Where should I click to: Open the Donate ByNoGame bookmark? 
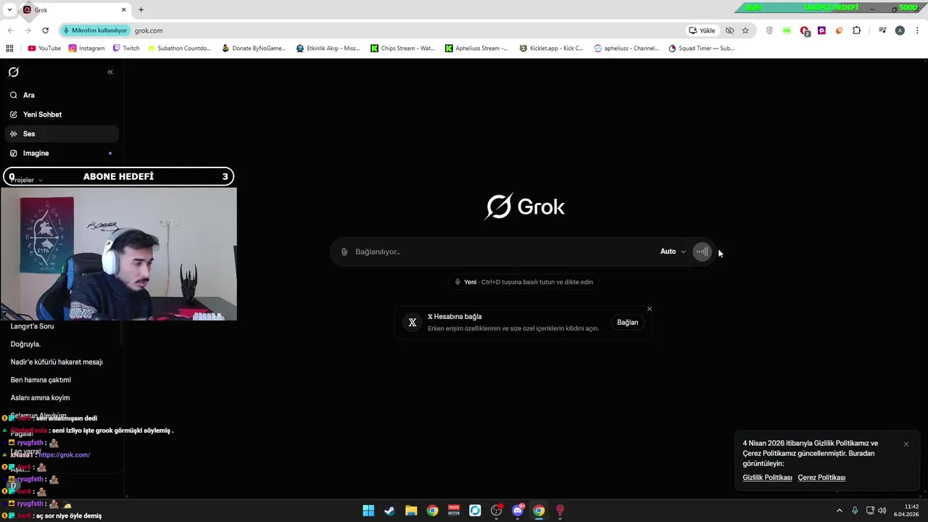[254, 49]
